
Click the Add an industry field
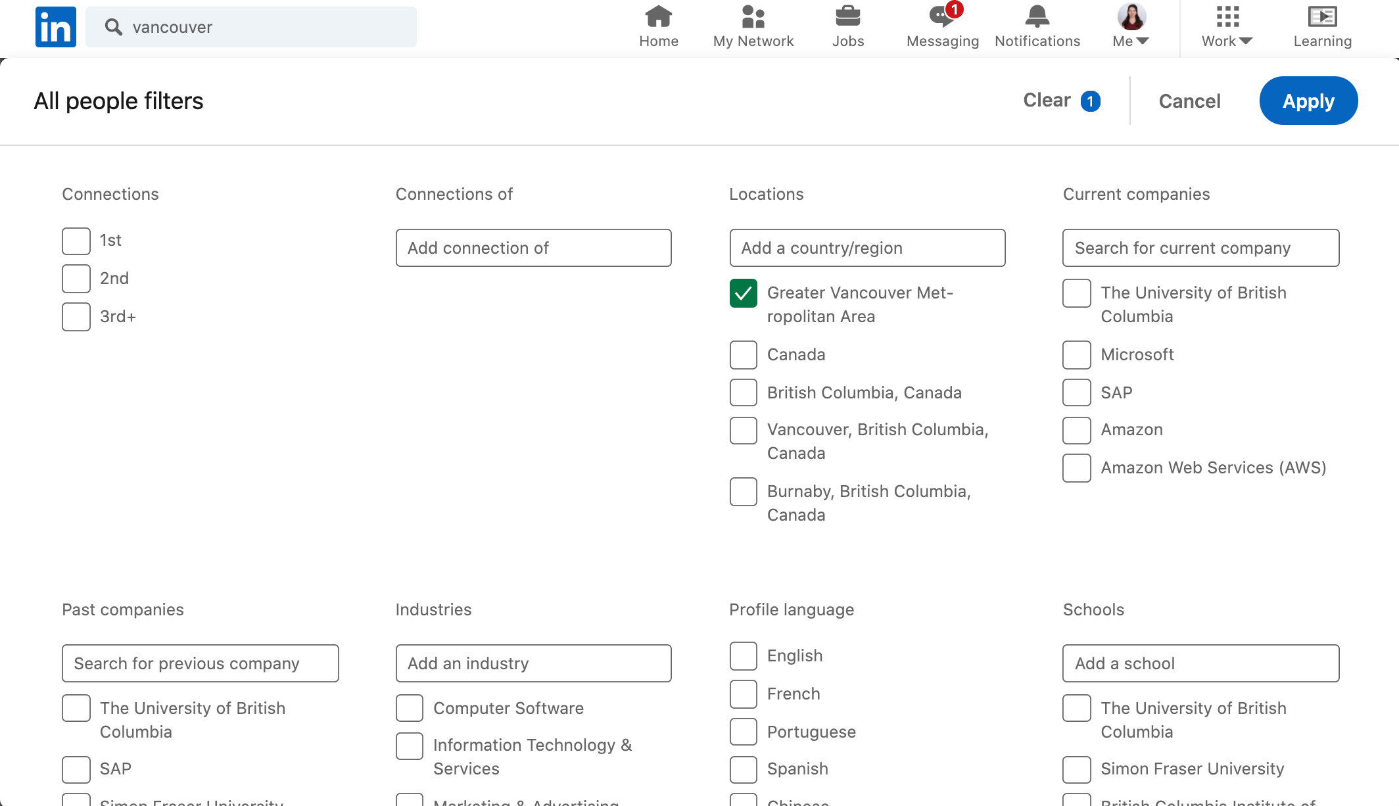point(534,663)
